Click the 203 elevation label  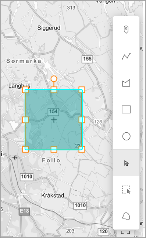click(x=70, y=231)
